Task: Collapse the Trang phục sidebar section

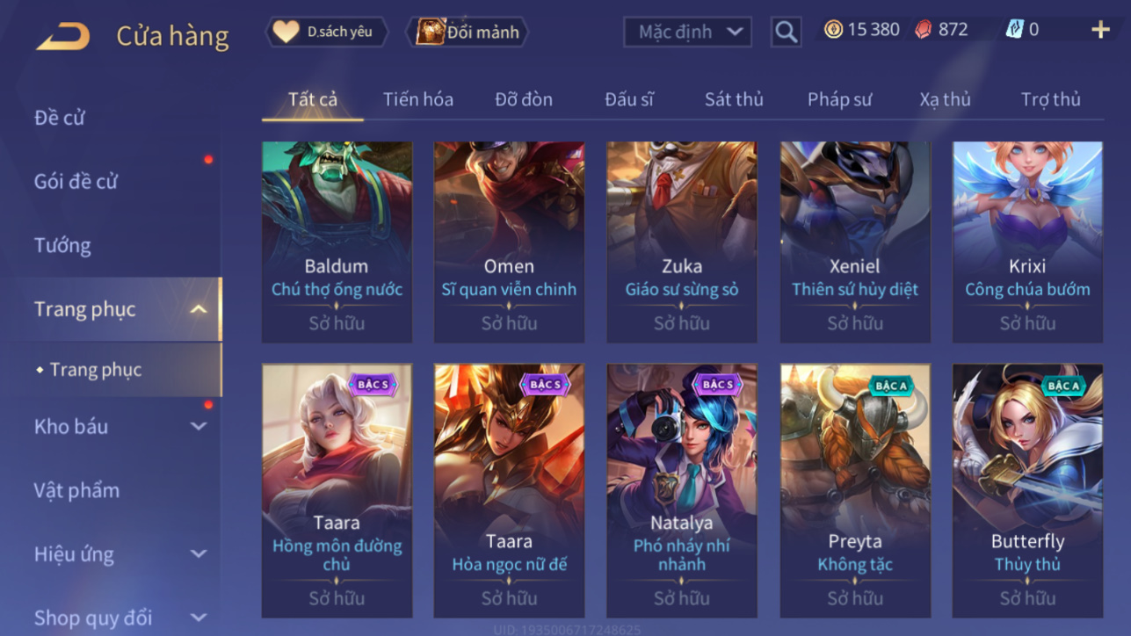Action: point(199,309)
